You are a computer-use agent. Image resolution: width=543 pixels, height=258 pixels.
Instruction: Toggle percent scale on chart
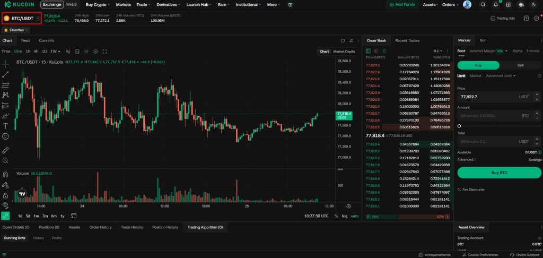[x=336, y=216]
